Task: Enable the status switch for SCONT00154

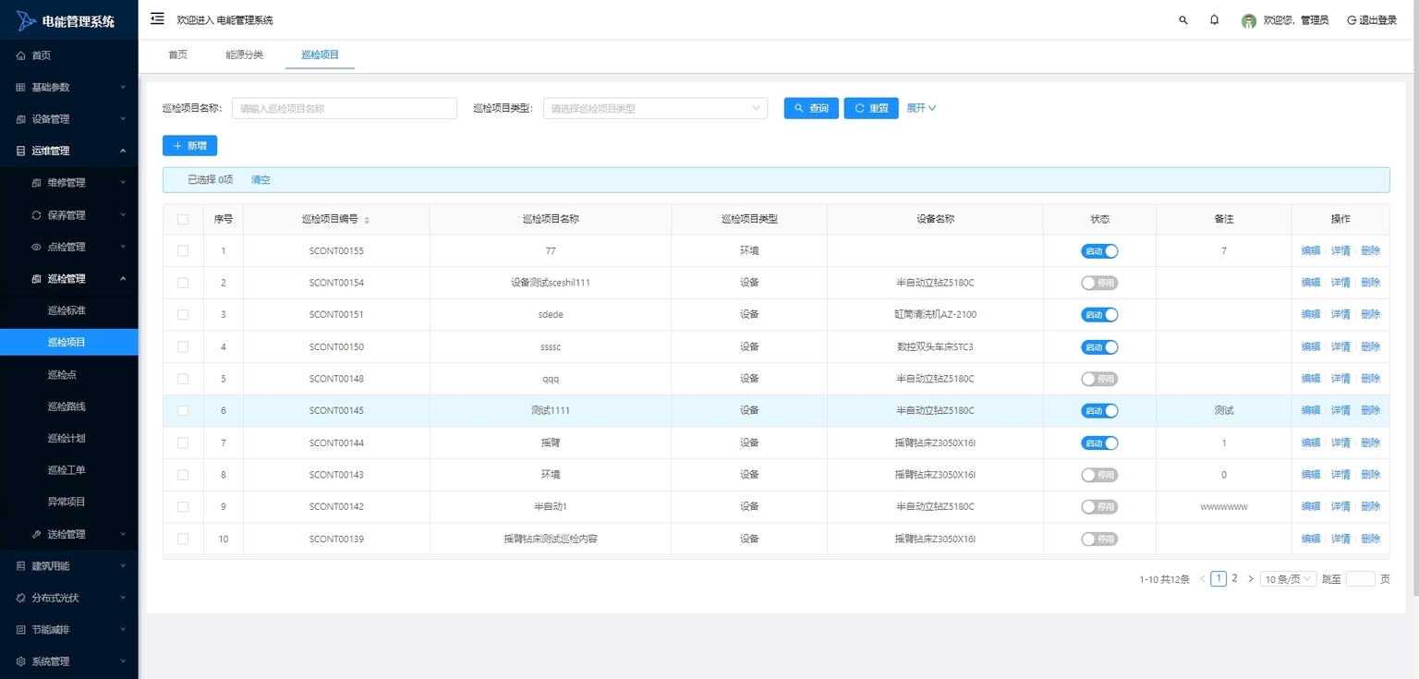Action: [1099, 283]
